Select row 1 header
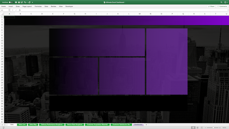229x129 pixels. point(2,17)
